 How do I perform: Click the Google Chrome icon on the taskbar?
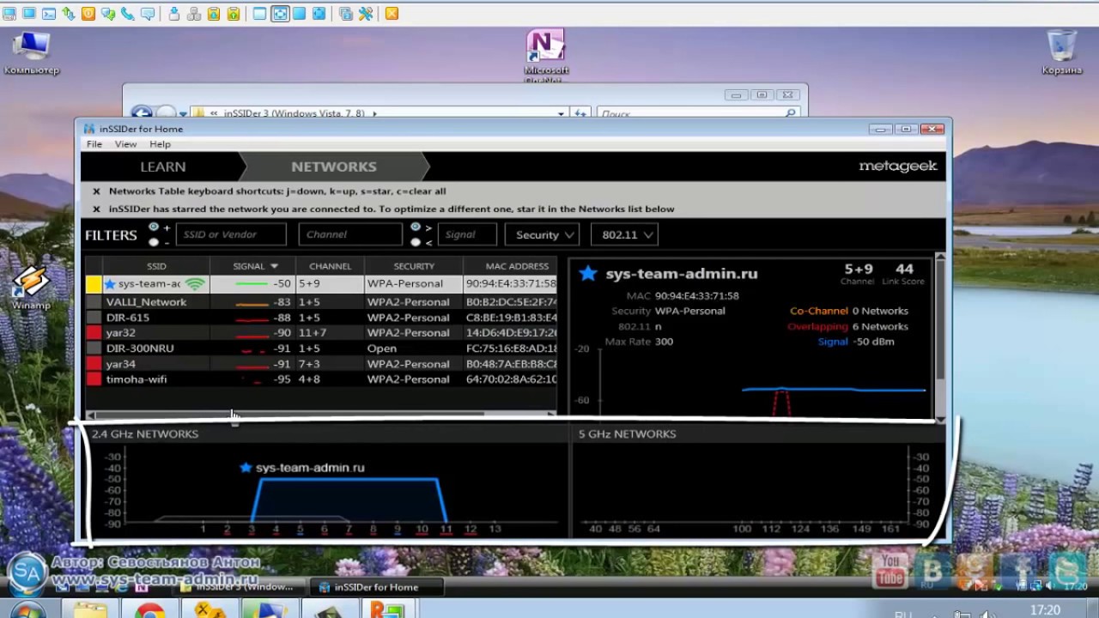[x=149, y=610]
